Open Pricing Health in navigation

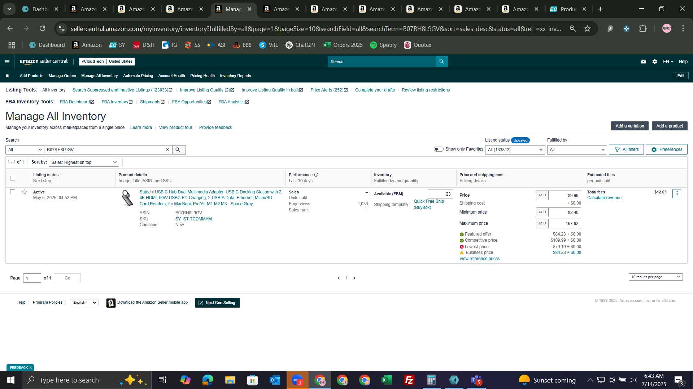pyautogui.click(x=202, y=76)
